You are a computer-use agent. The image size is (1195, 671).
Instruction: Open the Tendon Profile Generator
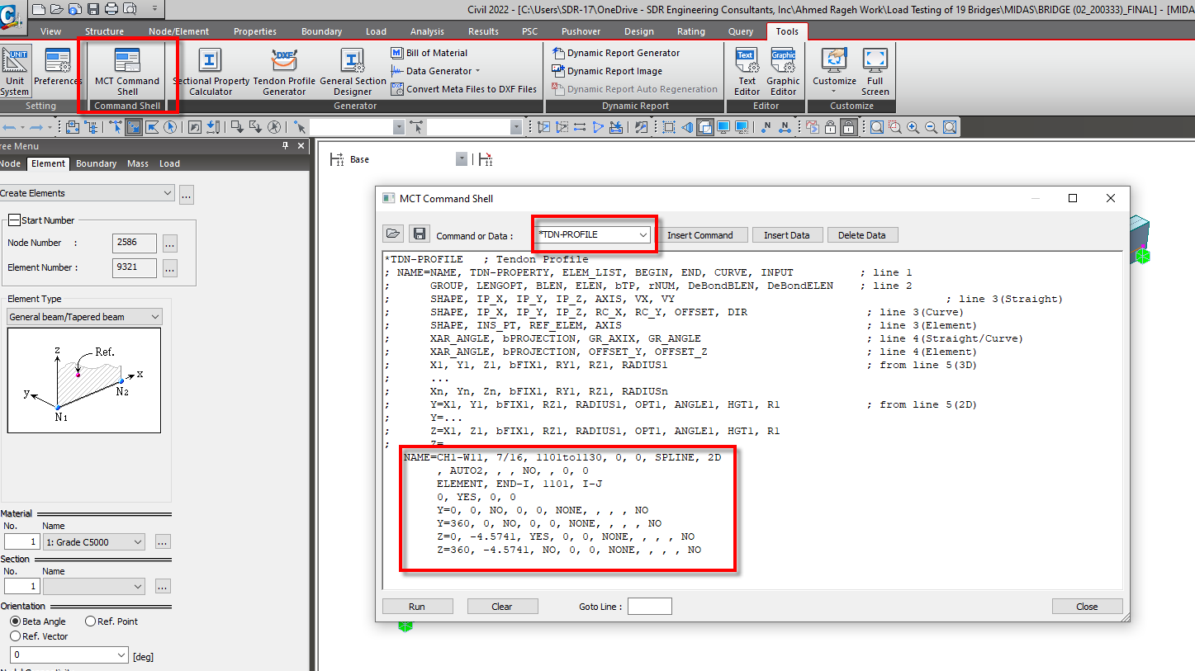284,72
